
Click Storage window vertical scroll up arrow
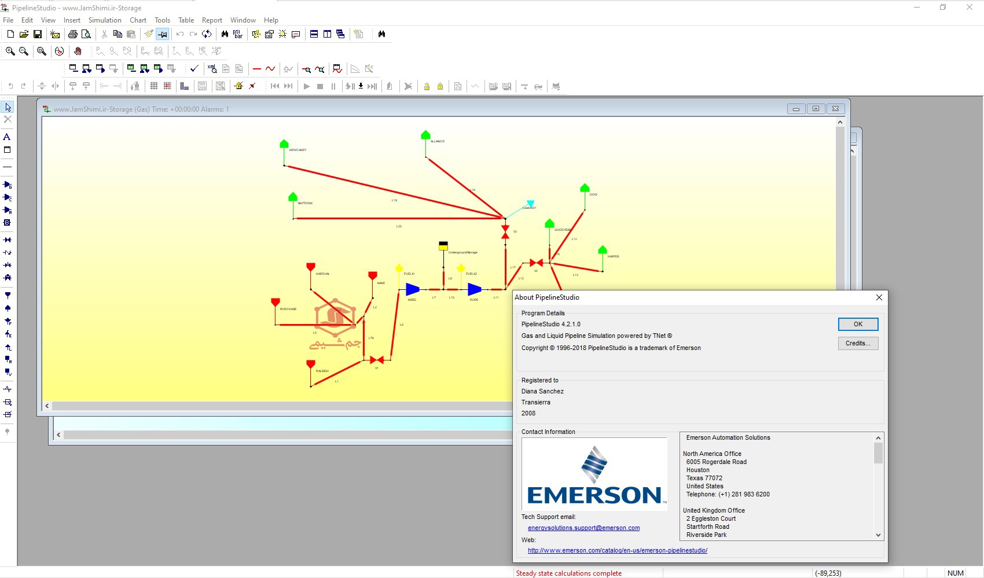[x=840, y=122]
